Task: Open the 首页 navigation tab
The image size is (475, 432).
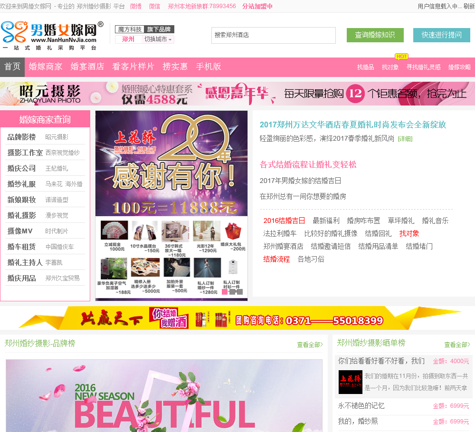Action: (x=12, y=67)
